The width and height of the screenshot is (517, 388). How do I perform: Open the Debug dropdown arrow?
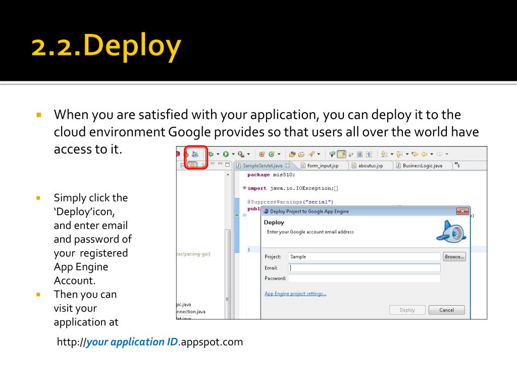(218, 154)
